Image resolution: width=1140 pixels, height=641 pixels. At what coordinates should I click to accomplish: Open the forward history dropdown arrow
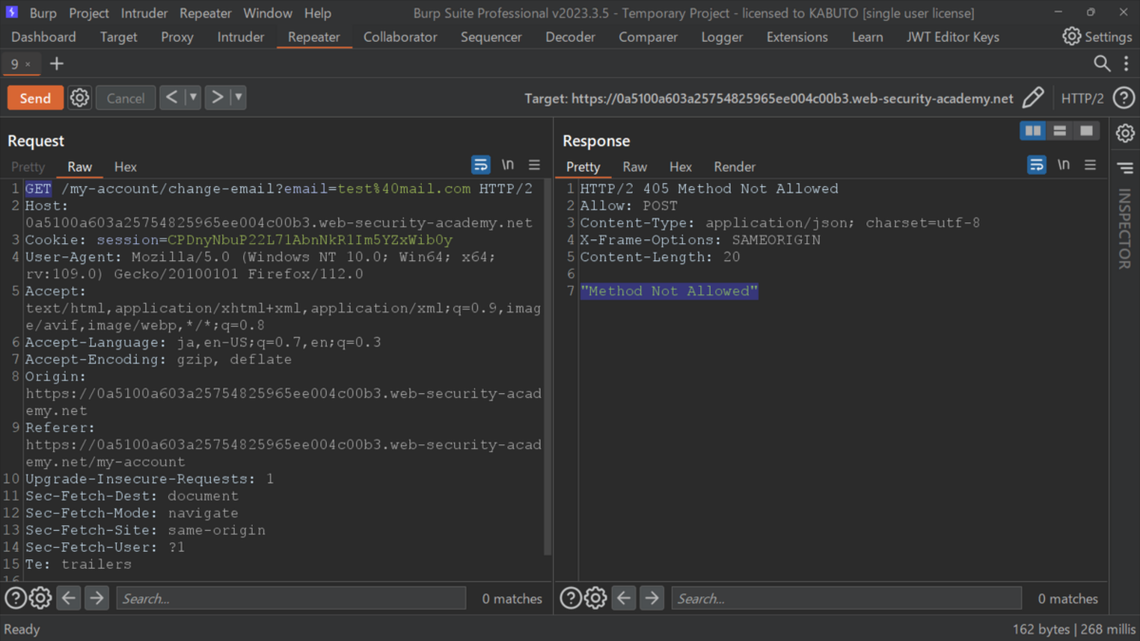click(237, 97)
